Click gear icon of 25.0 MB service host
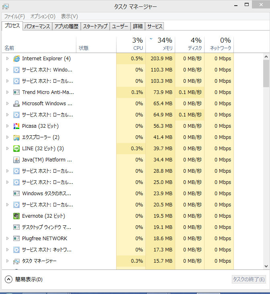 pyautogui.click(x=16, y=182)
